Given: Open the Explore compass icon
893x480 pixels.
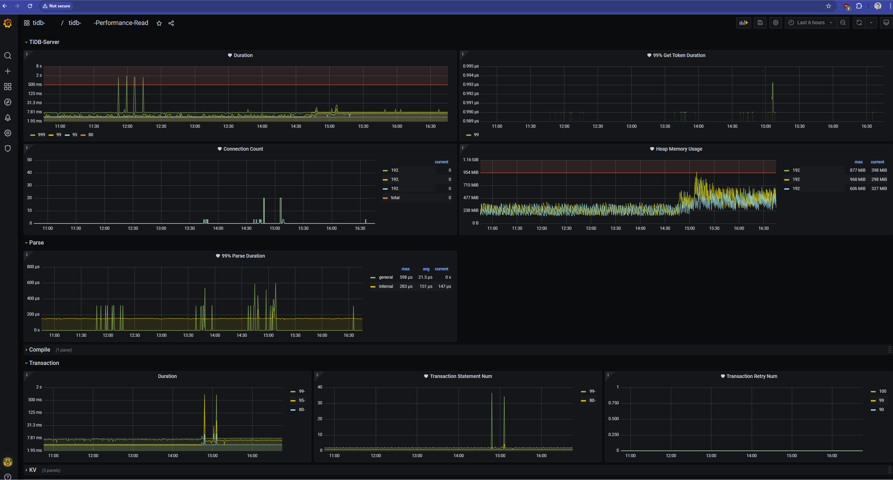Looking at the screenshot, I should 7,102.
